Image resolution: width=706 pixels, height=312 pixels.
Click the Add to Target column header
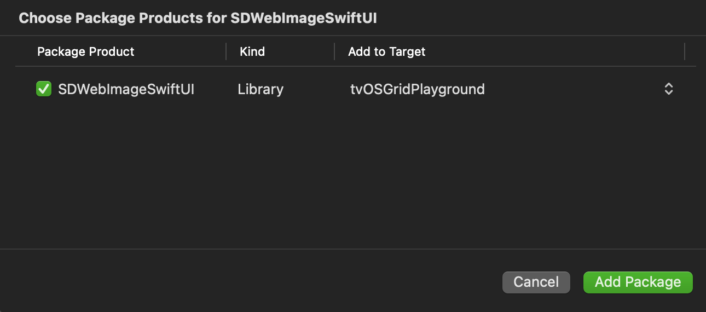387,51
